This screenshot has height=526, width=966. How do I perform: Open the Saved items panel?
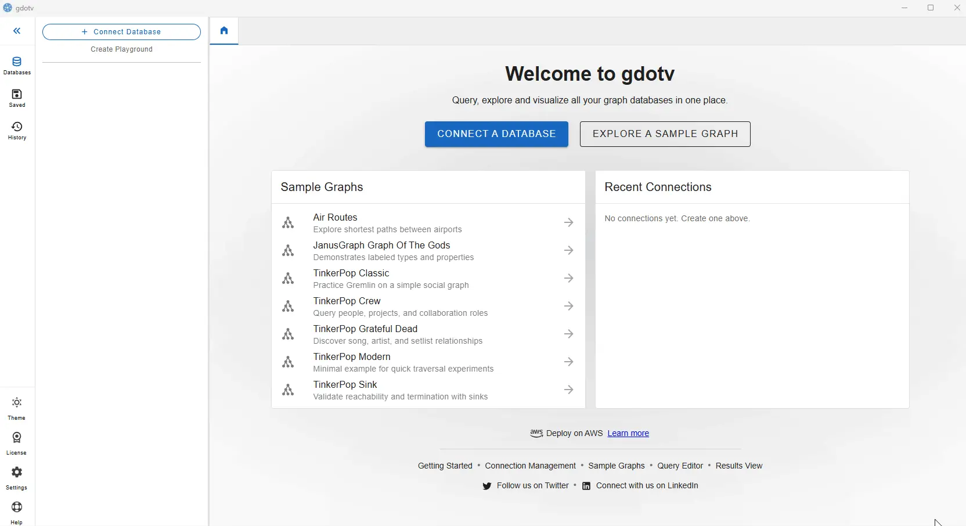[17, 98]
